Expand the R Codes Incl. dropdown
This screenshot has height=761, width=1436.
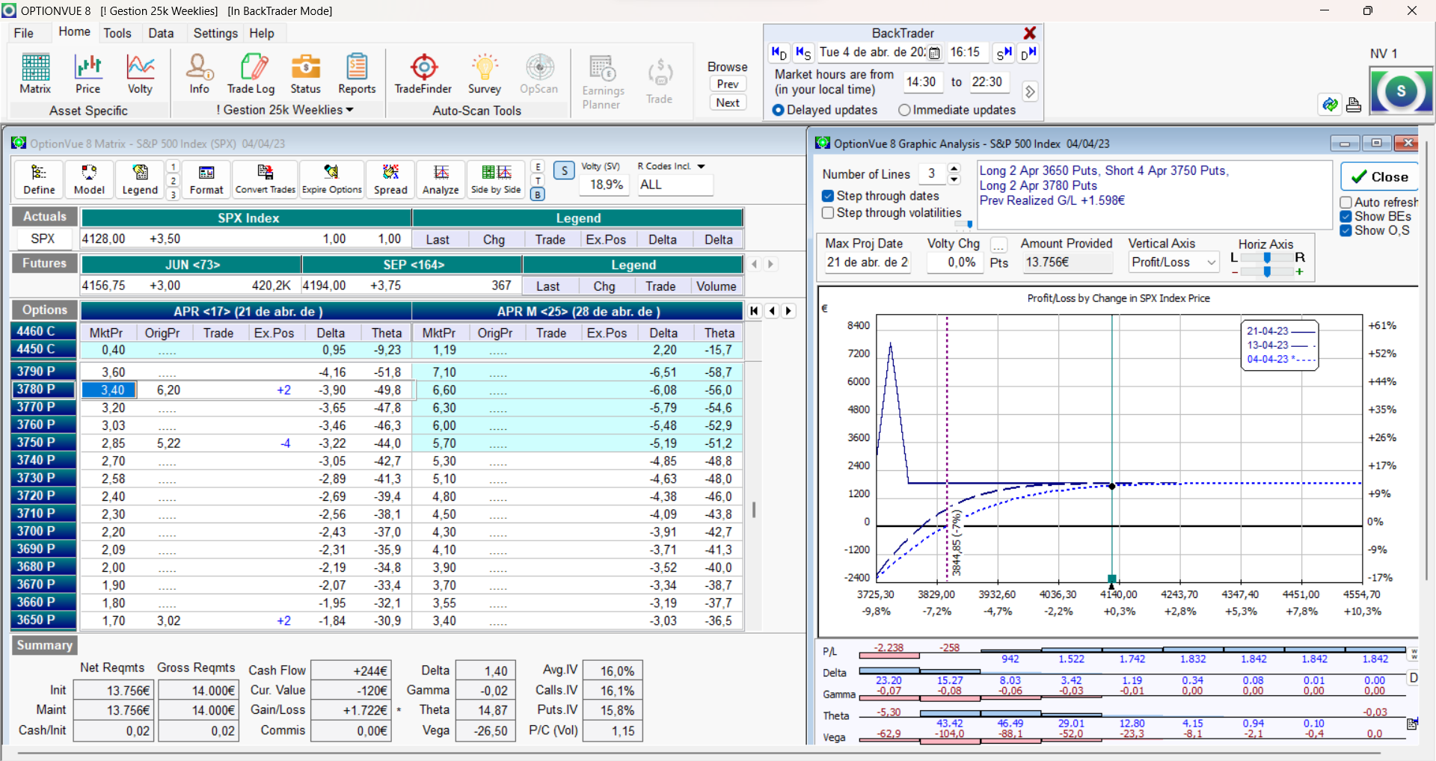click(x=701, y=167)
